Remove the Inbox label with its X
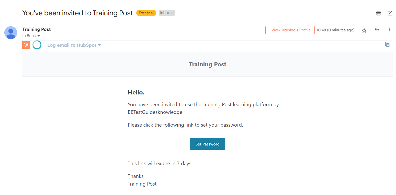The image size is (396, 195). 172,13
